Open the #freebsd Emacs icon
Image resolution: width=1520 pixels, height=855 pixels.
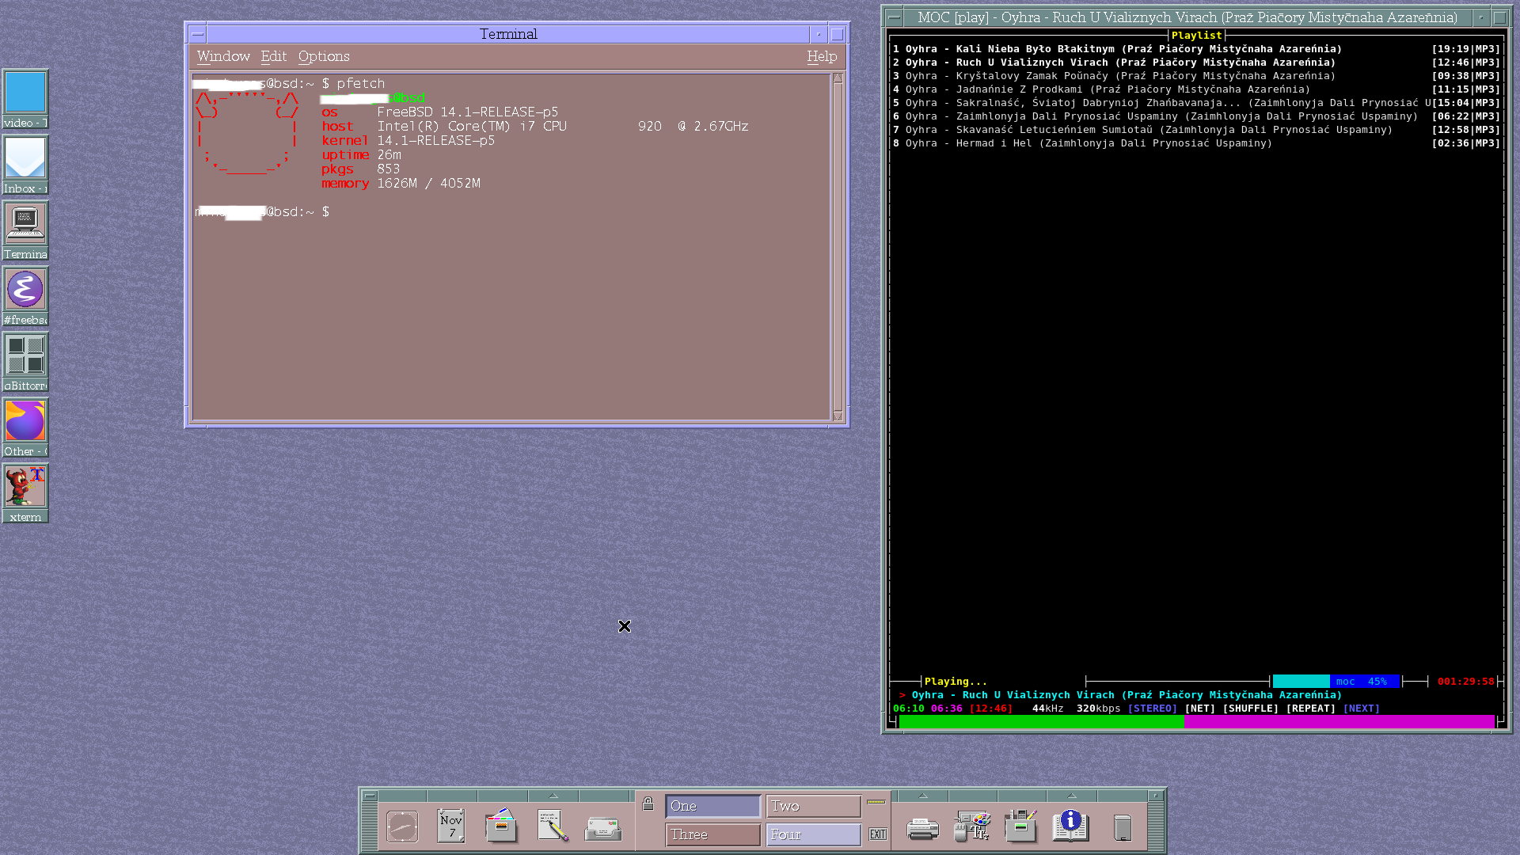(x=25, y=296)
